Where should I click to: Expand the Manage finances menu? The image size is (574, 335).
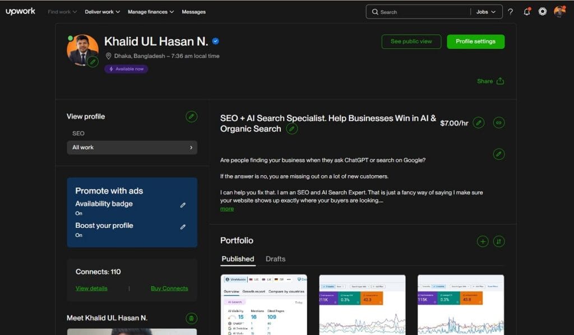coord(150,12)
